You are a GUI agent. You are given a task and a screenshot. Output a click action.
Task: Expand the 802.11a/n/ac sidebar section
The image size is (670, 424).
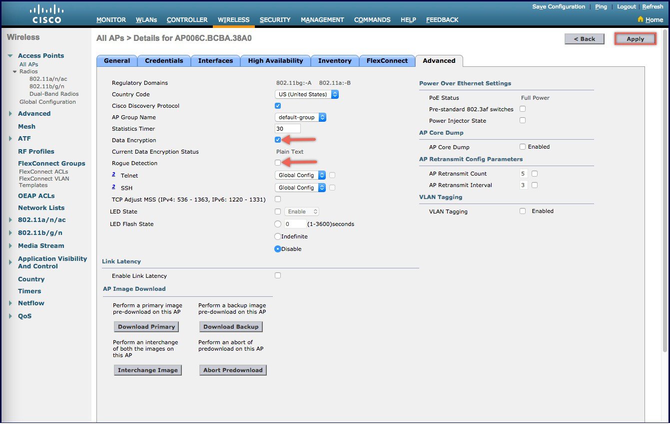tap(10, 220)
